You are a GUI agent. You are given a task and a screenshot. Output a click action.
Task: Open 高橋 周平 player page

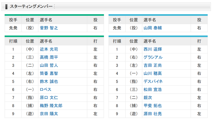49,57
